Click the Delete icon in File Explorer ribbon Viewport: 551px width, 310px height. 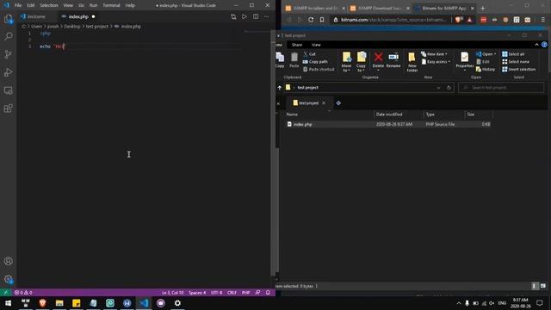click(378, 60)
